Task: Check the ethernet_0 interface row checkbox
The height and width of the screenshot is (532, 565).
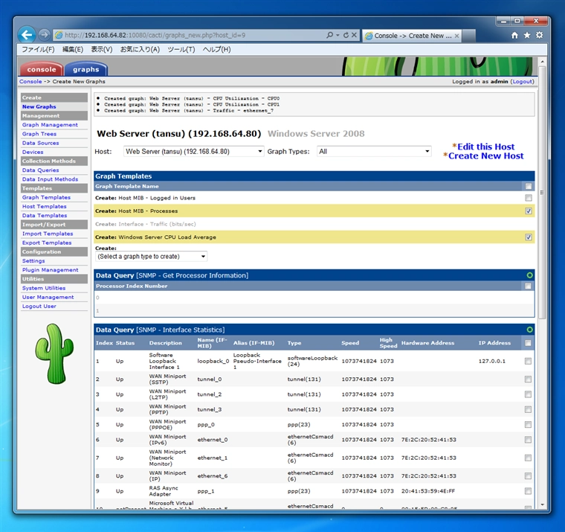Action: click(528, 440)
